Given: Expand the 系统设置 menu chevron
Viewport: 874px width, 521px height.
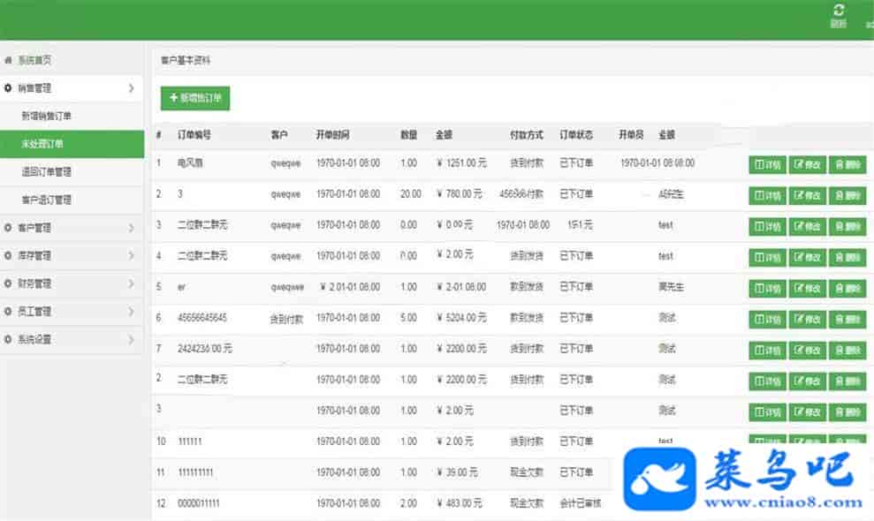Looking at the screenshot, I should point(131,339).
